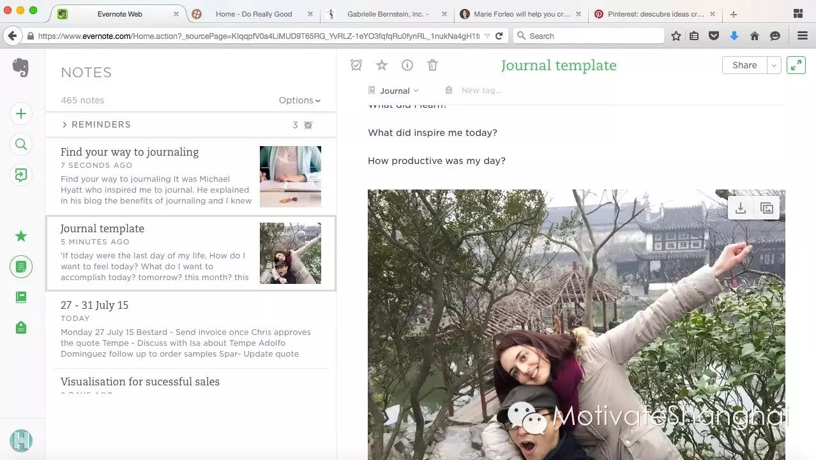This screenshot has height=460, width=816.
Task: Open the image gallery view icon
Action: [x=767, y=208]
